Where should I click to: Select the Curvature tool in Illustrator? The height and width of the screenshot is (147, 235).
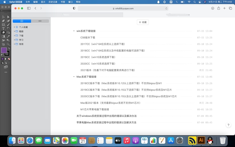click(8, 21)
